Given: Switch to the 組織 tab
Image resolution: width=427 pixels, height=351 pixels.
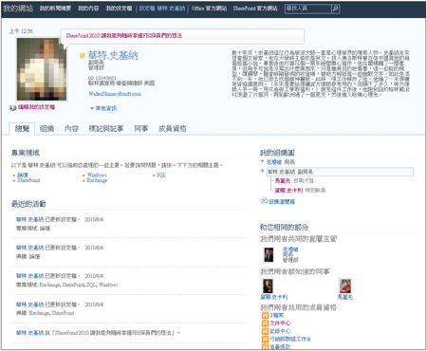Looking at the screenshot, I should coord(46,128).
